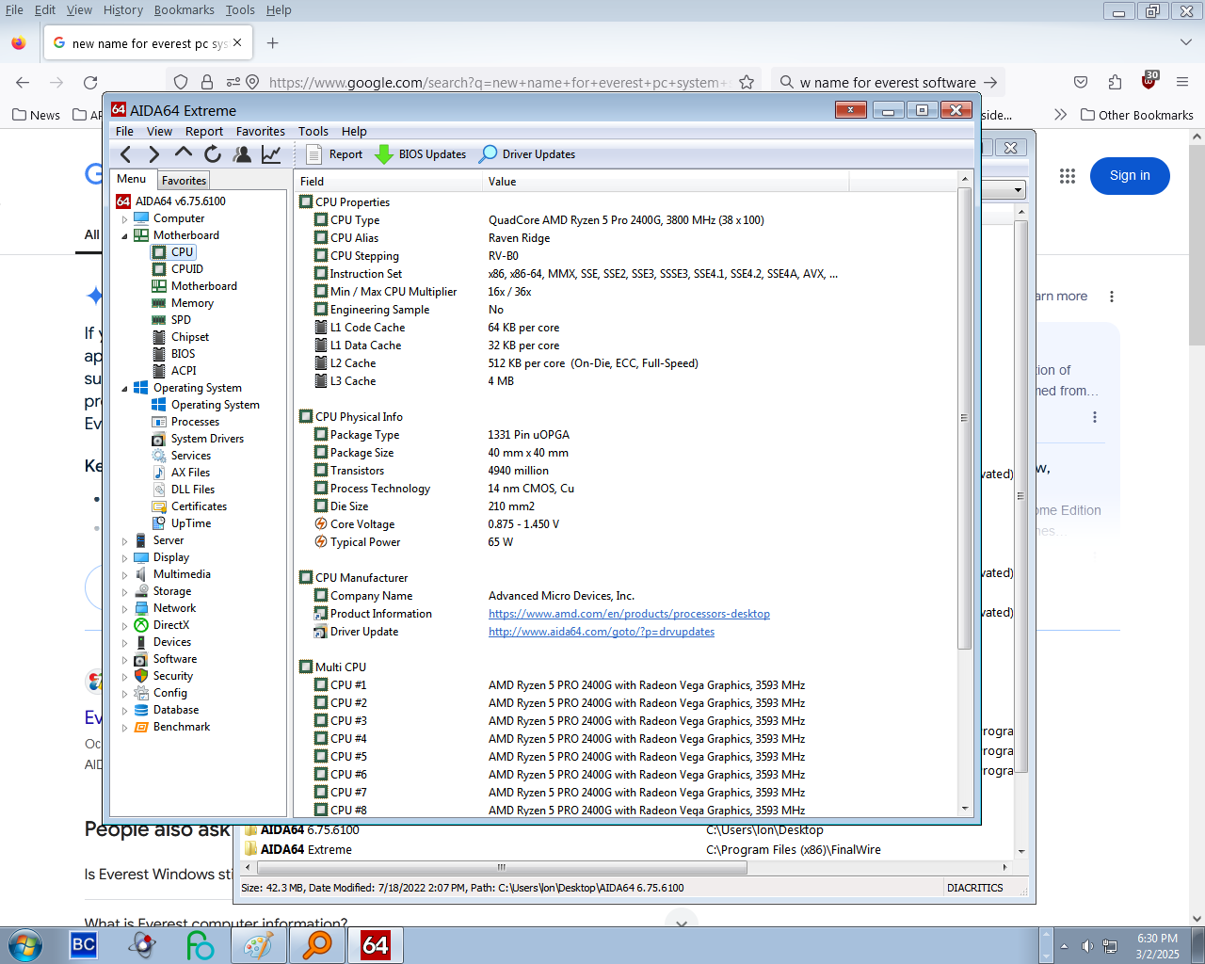1205x964 pixels.
Task: Open the AMD processors-desktop product link
Action: (629, 614)
